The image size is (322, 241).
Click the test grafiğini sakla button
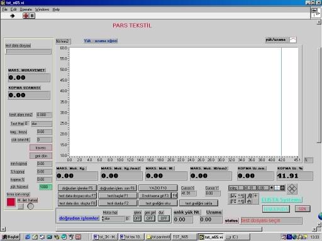tap(199, 203)
